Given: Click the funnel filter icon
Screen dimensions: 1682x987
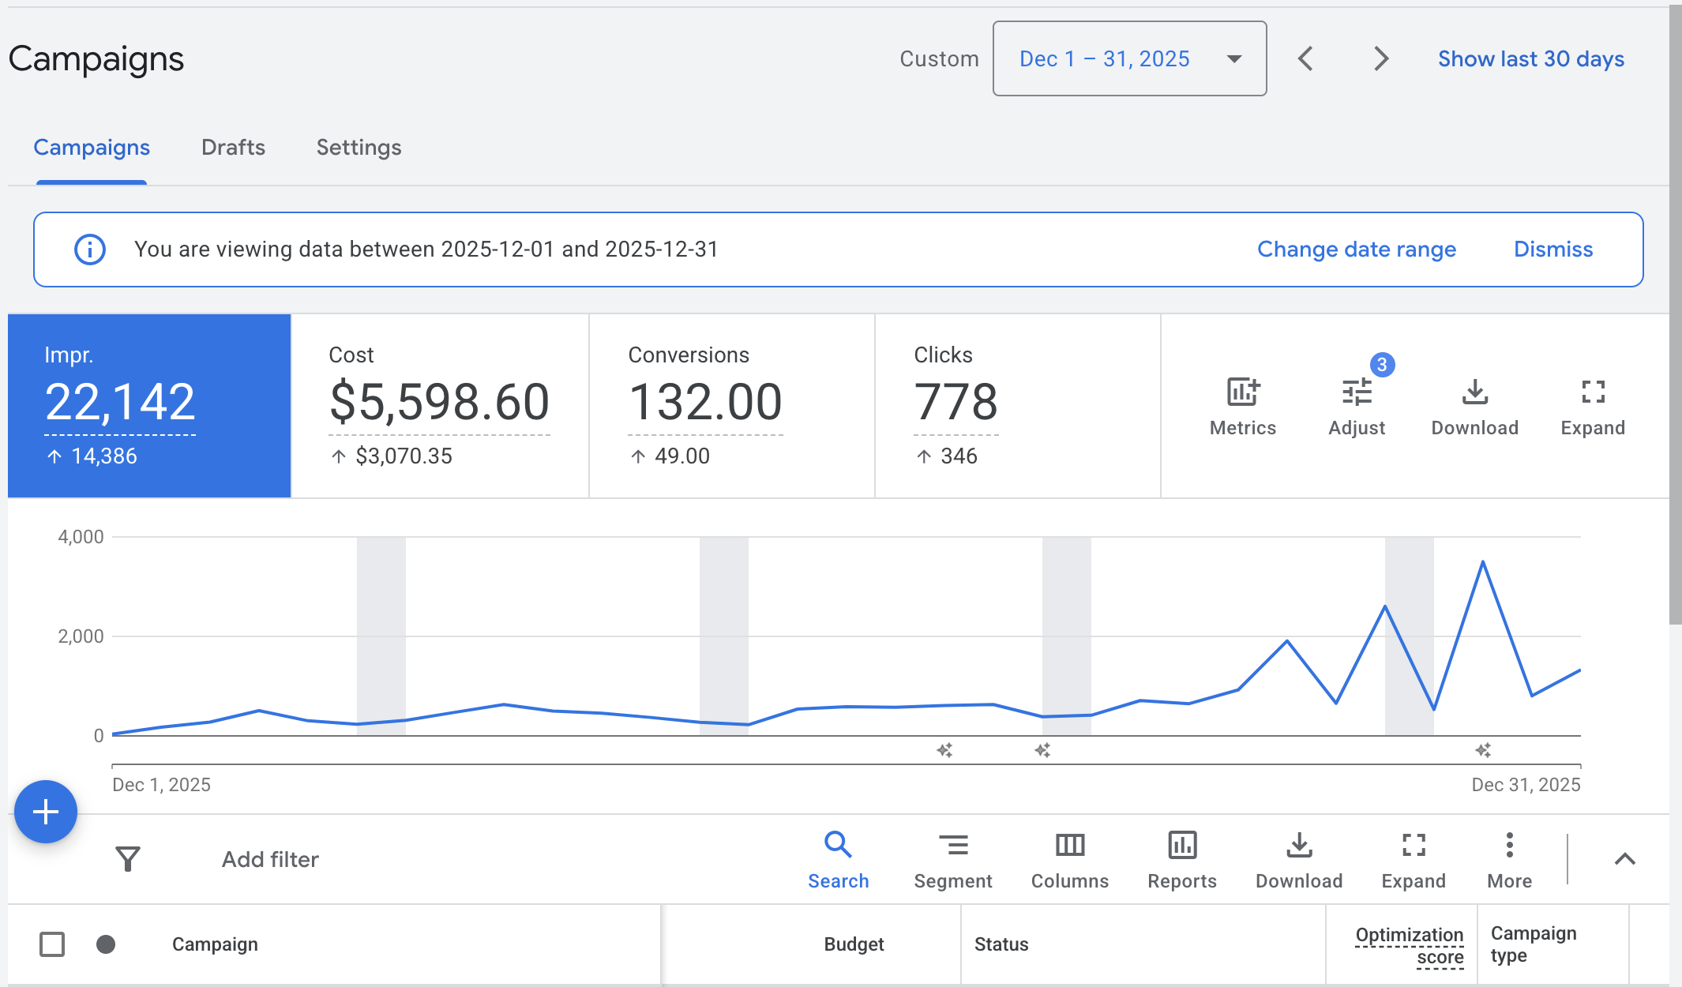Looking at the screenshot, I should coord(127,859).
